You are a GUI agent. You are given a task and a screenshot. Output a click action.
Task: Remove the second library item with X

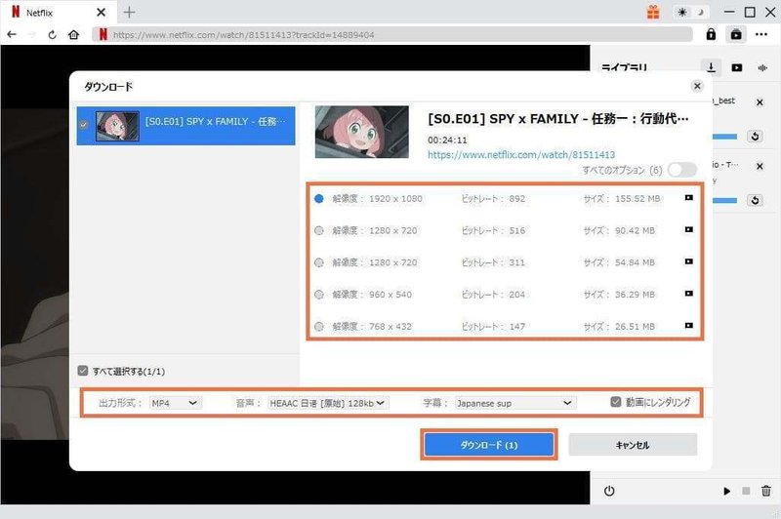760,166
